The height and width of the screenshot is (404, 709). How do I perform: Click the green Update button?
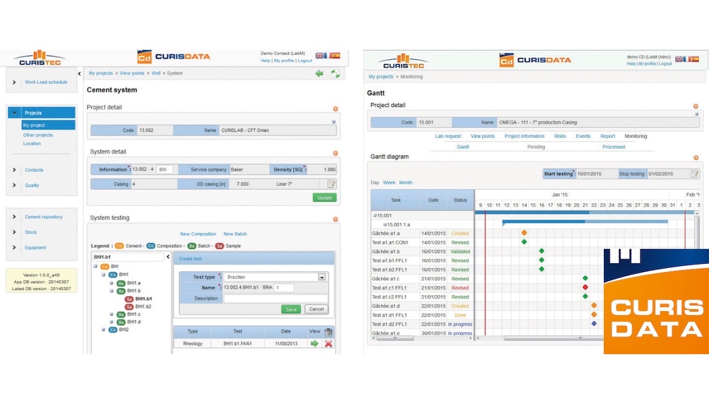pyautogui.click(x=325, y=198)
